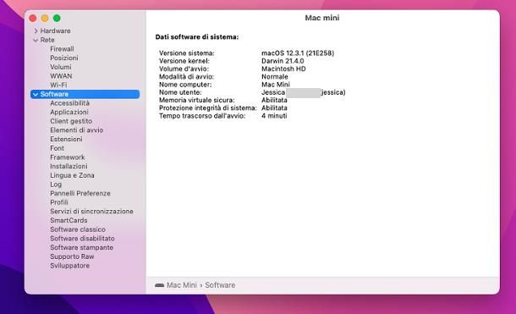Select Software stampante
The height and width of the screenshot is (314, 516).
click(81, 247)
